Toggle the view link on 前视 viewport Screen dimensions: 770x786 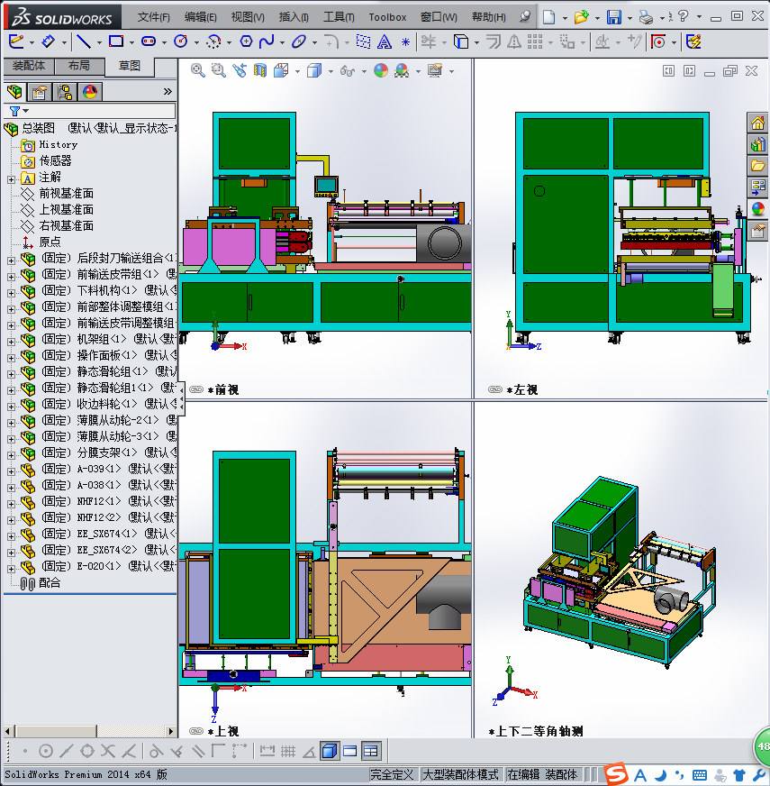click(196, 389)
